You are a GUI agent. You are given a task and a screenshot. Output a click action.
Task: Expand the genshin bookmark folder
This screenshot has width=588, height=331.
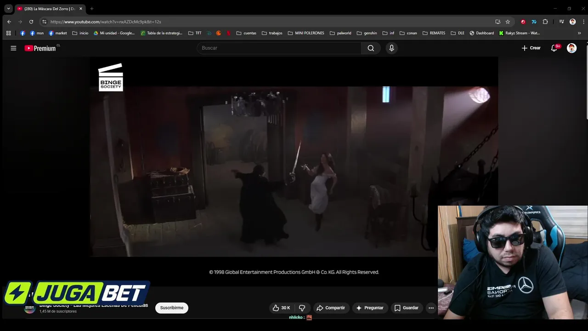point(367,33)
